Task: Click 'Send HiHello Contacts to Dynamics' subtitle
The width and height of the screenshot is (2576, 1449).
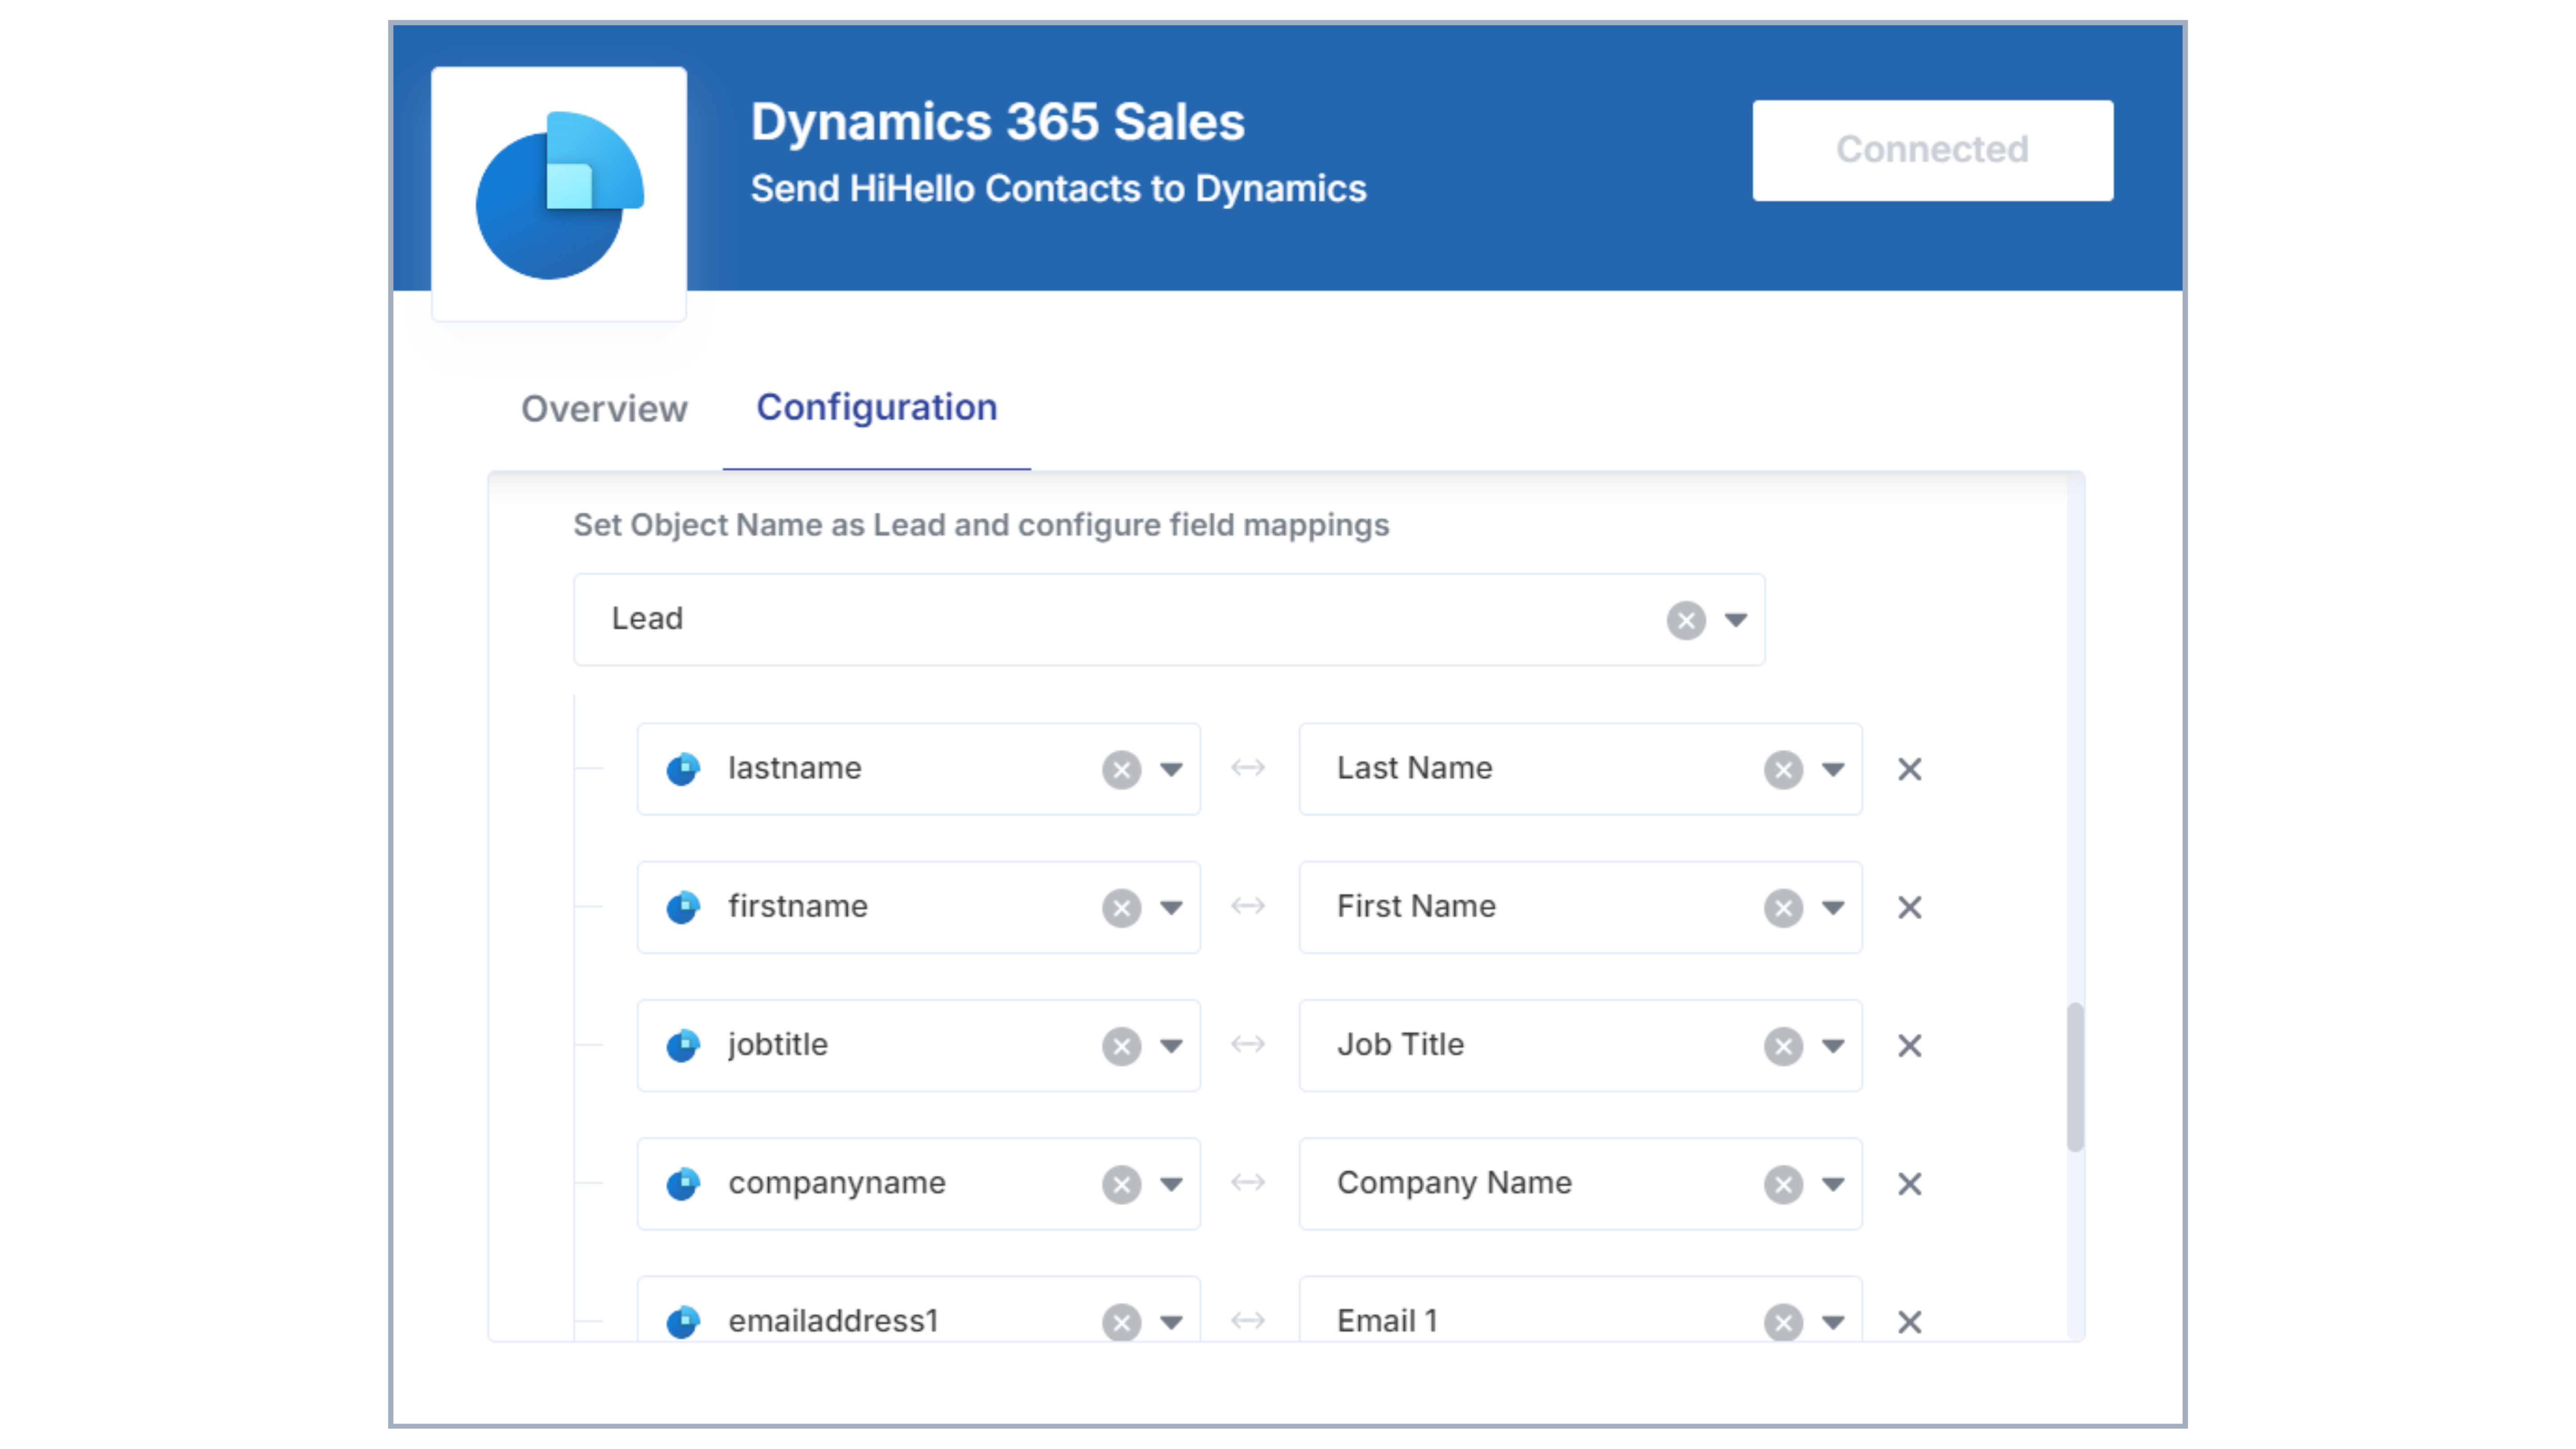Action: point(1058,189)
